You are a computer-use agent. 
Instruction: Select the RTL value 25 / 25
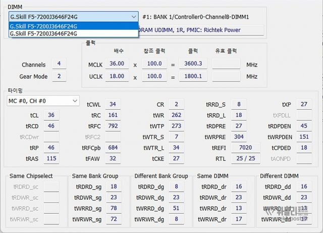[x=245, y=159]
